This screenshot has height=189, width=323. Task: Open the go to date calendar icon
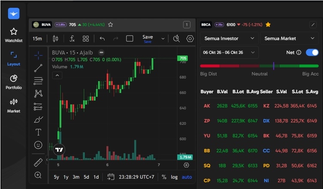tap(111, 177)
